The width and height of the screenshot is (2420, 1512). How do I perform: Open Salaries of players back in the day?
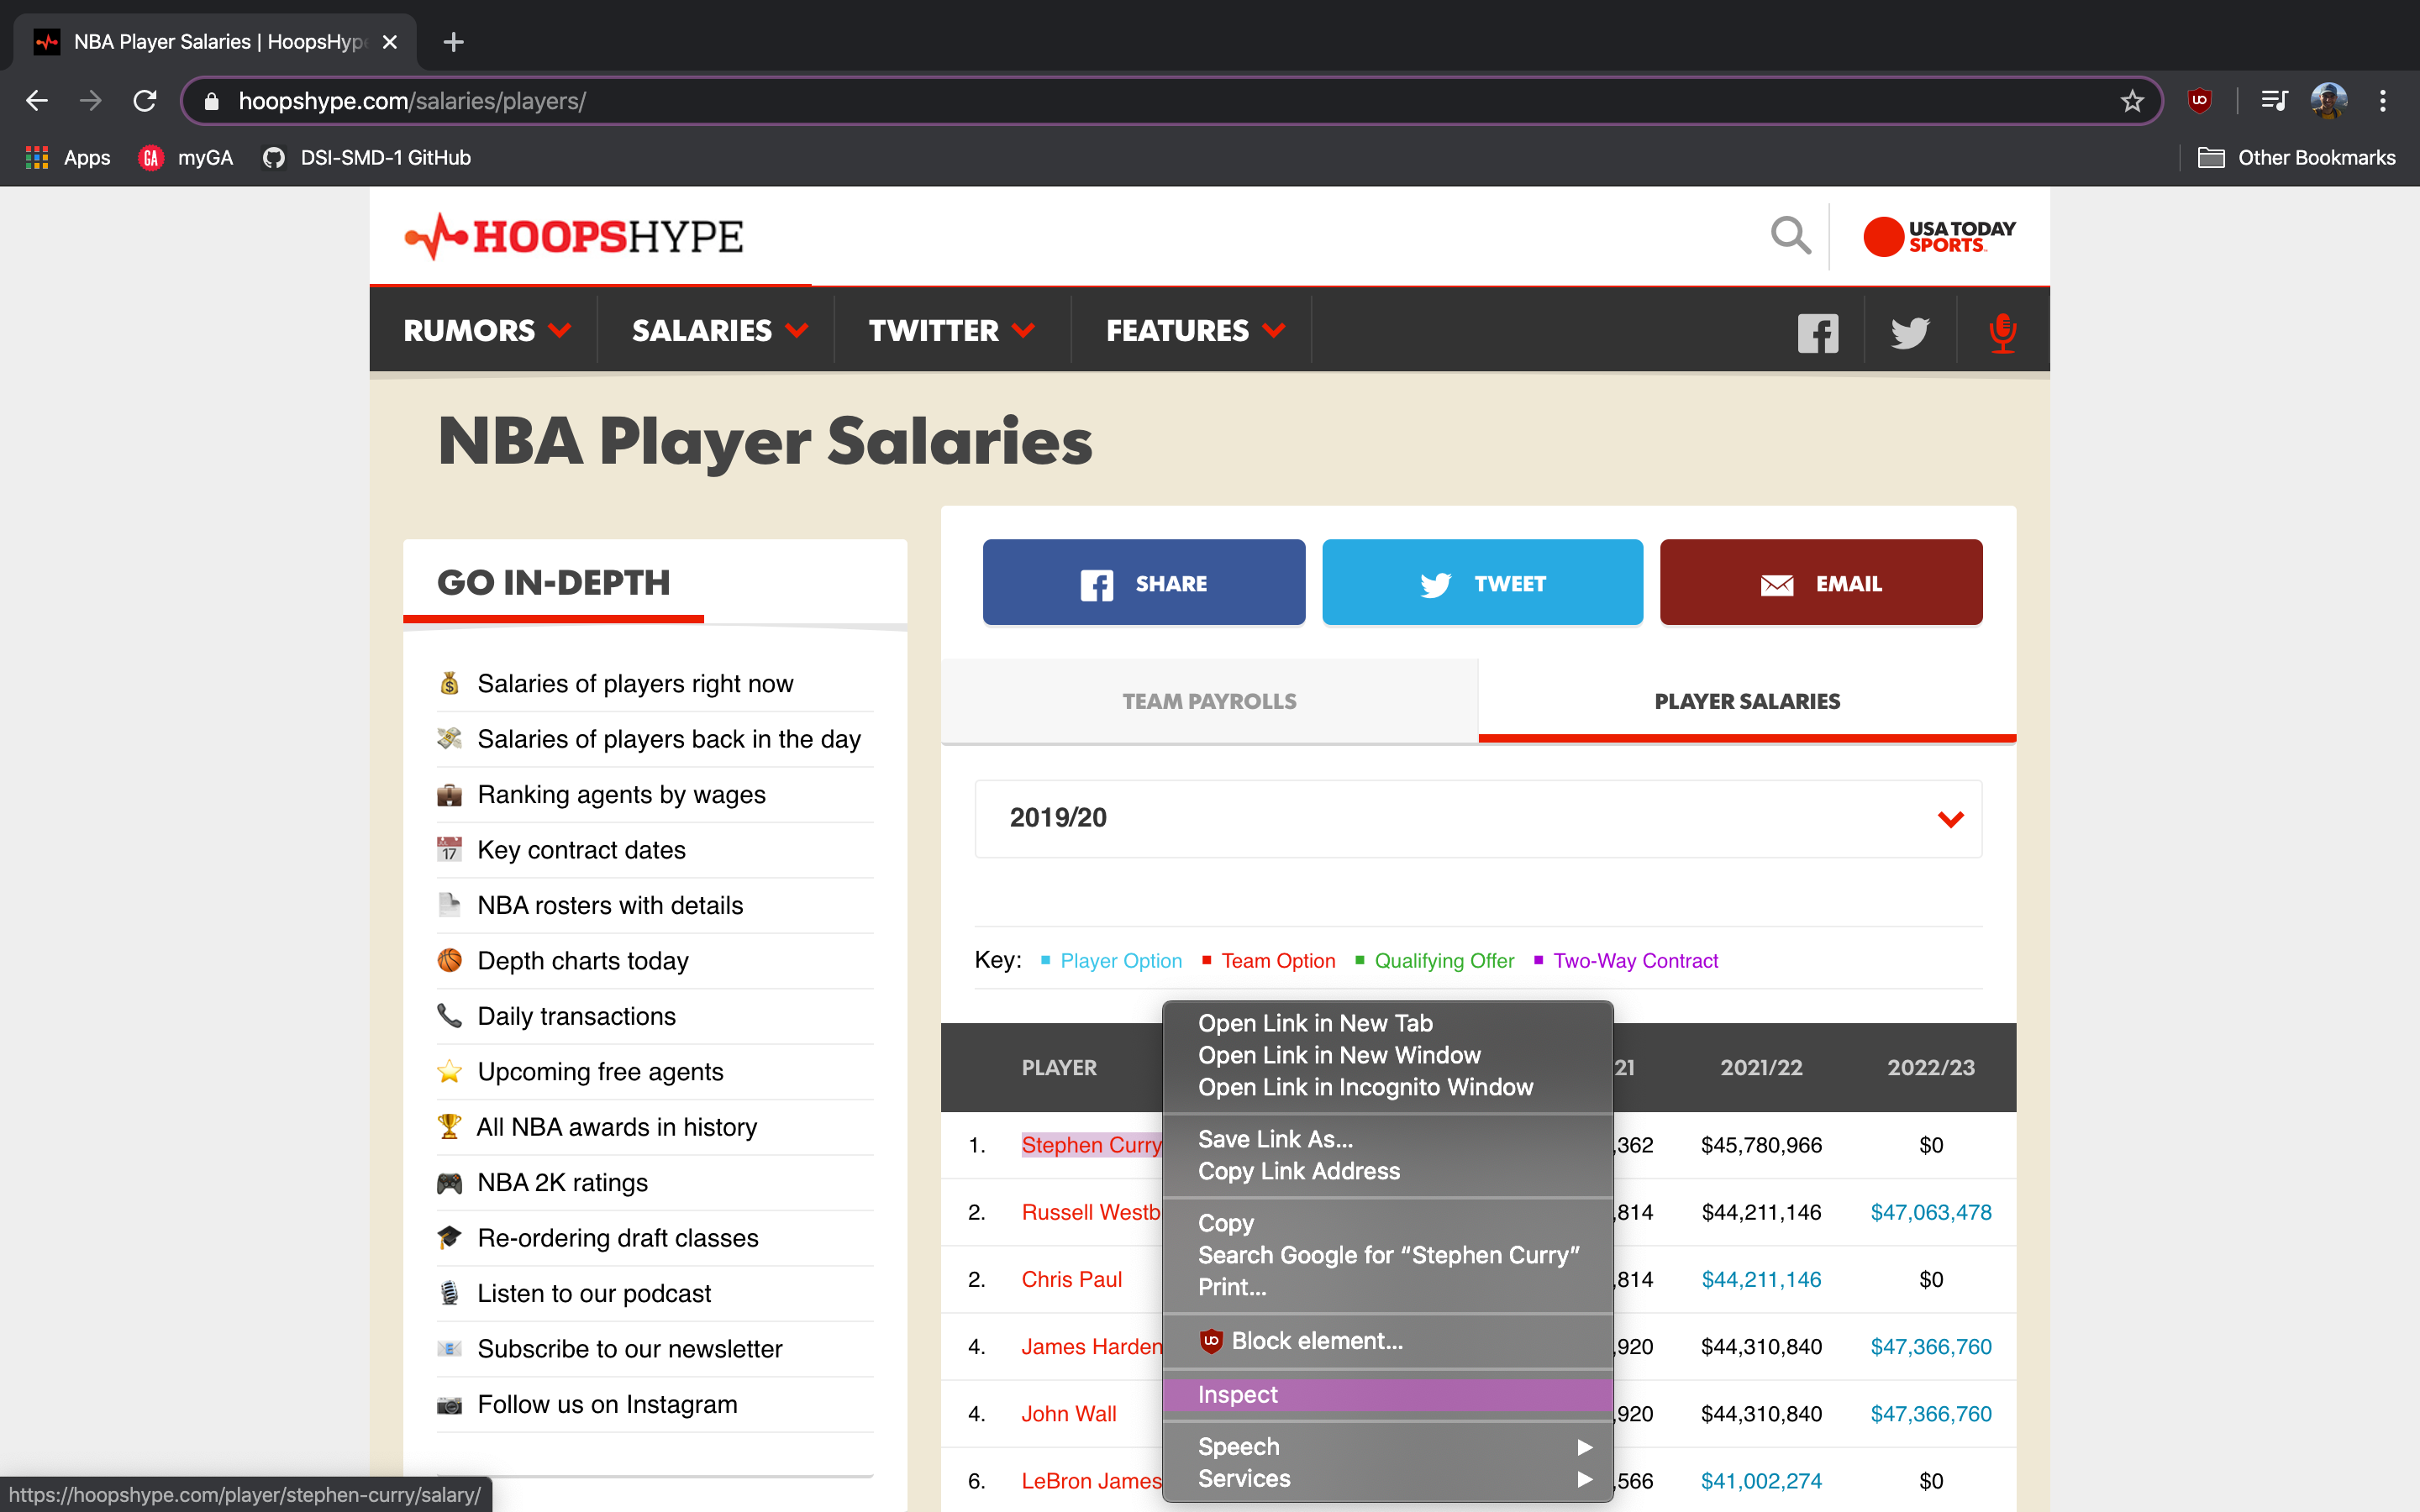coord(668,739)
